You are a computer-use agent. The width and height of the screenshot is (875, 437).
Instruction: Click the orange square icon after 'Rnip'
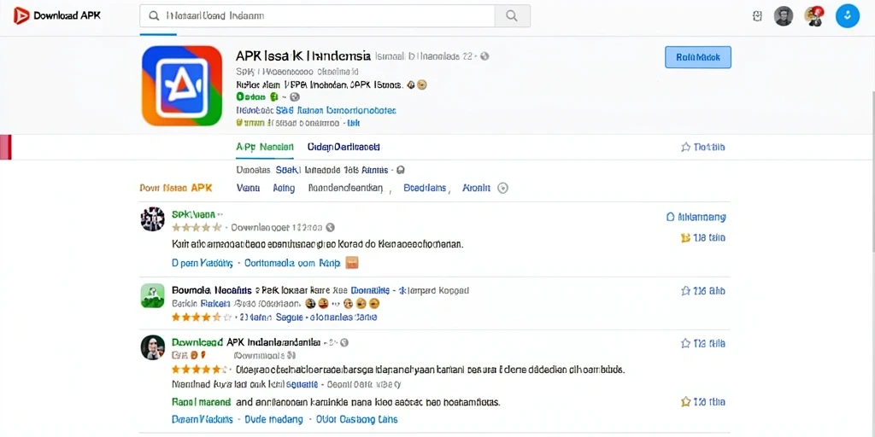point(351,263)
